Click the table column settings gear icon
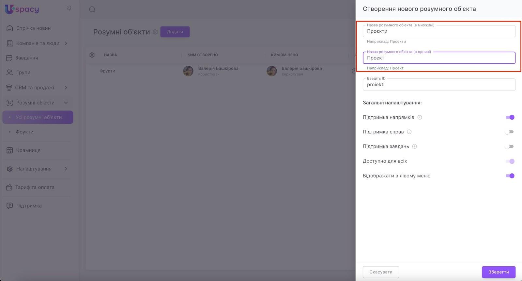The width and height of the screenshot is (522, 281). click(92, 55)
